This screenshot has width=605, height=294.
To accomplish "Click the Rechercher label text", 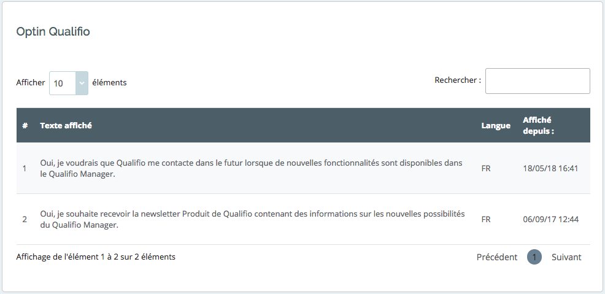I will coord(458,80).
